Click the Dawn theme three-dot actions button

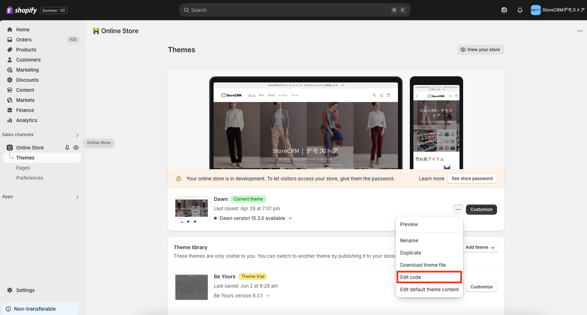[x=458, y=210]
